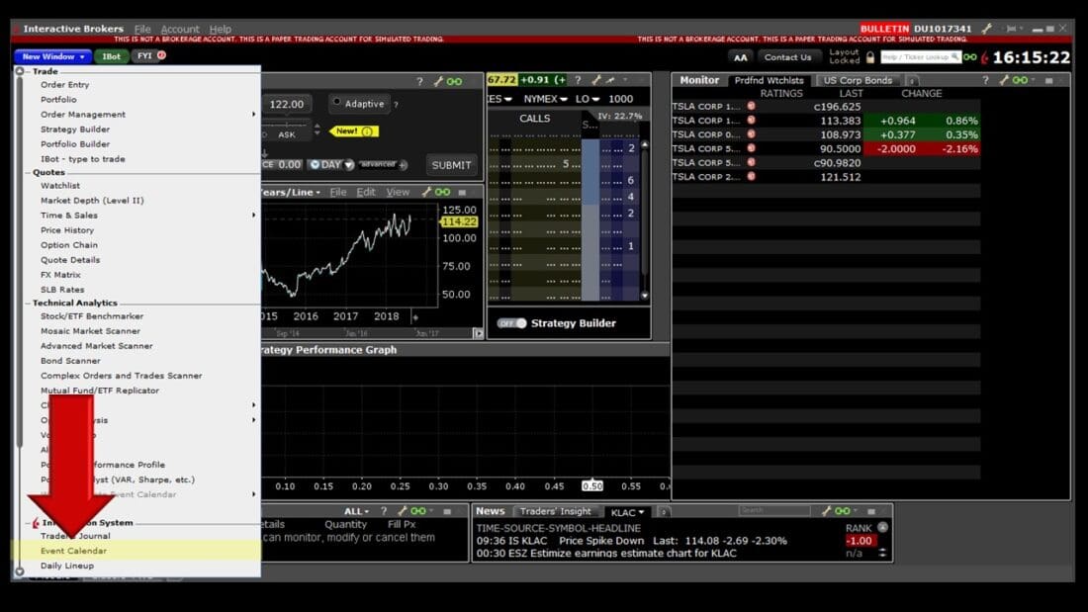
Task: Click the AA font size icon
Action: point(741,57)
